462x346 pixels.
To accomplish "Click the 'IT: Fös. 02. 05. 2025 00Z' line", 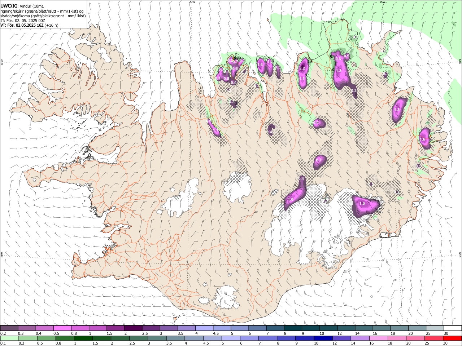I will [23, 21].
